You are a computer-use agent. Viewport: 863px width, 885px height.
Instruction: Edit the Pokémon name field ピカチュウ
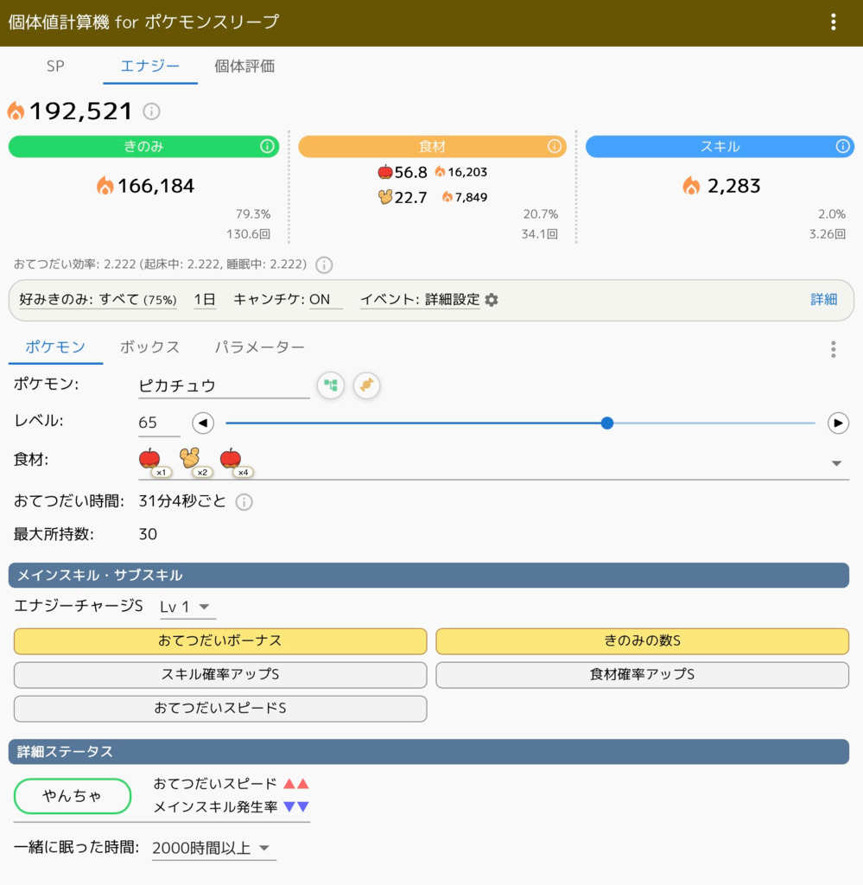pos(224,386)
